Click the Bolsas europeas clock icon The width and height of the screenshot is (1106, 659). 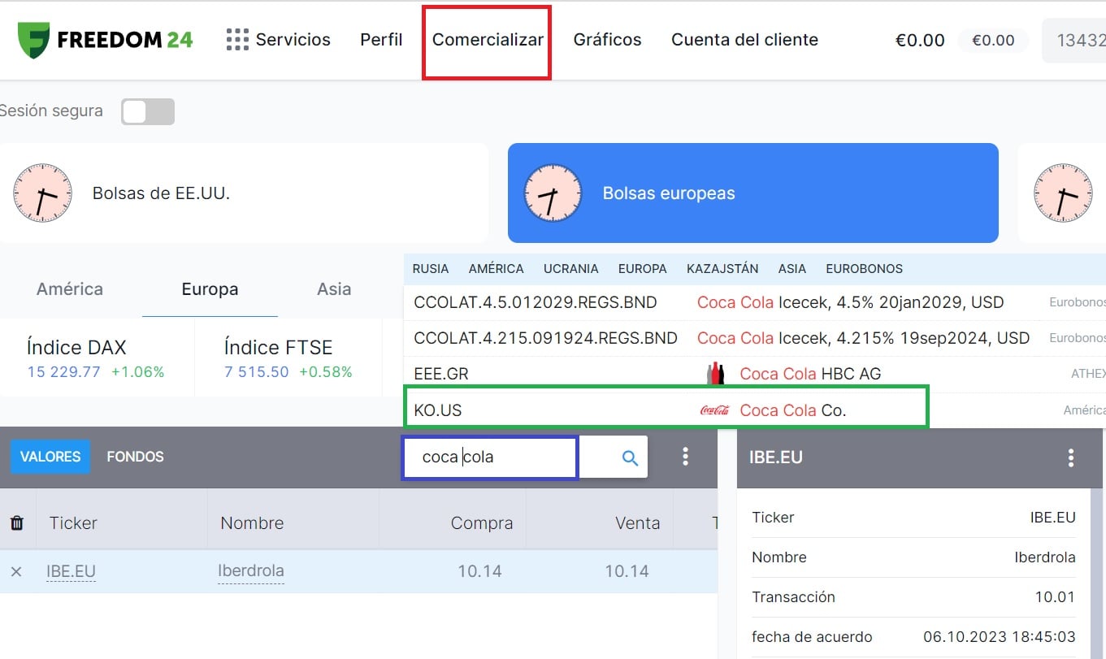click(553, 193)
